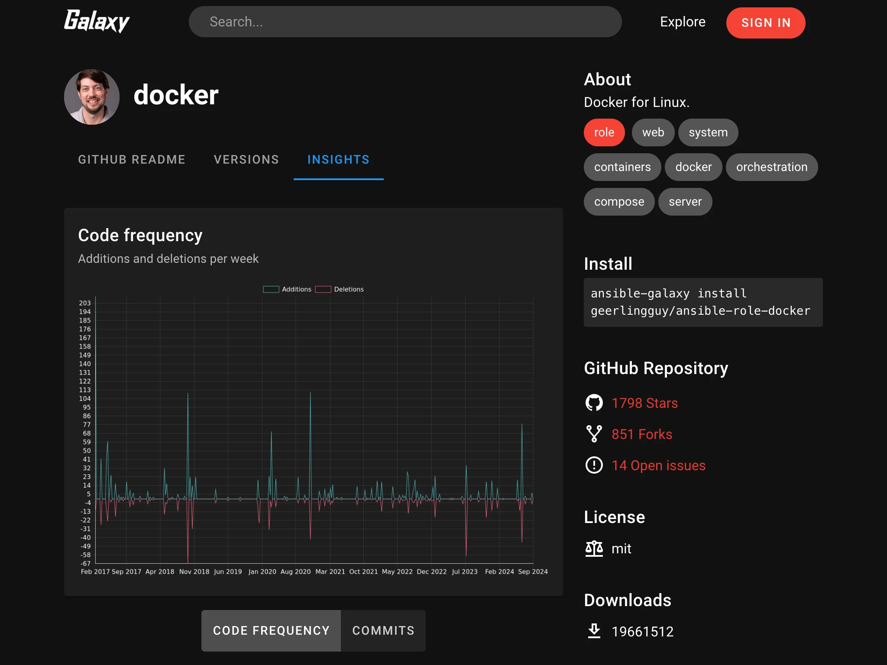Click the Nov 2018 axis label
The image size is (887, 665).
click(x=194, y=571)
